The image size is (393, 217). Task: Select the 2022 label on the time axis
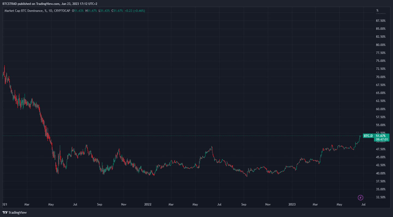pyautogui.click(x=148, y=204)
